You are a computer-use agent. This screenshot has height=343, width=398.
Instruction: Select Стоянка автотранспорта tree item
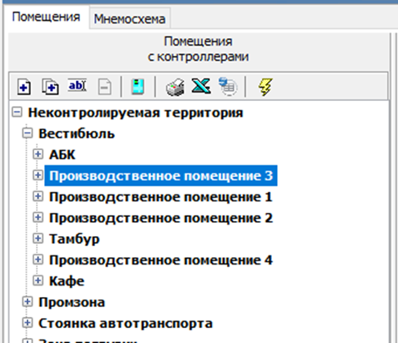coord(125,324)
